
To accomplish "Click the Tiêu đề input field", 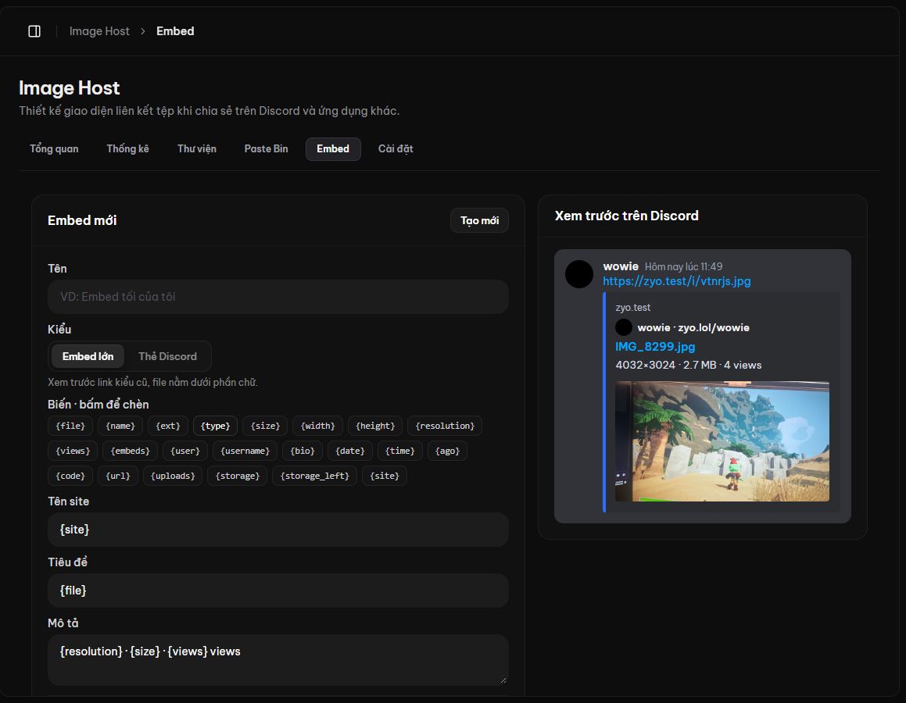I will [278, 590].
